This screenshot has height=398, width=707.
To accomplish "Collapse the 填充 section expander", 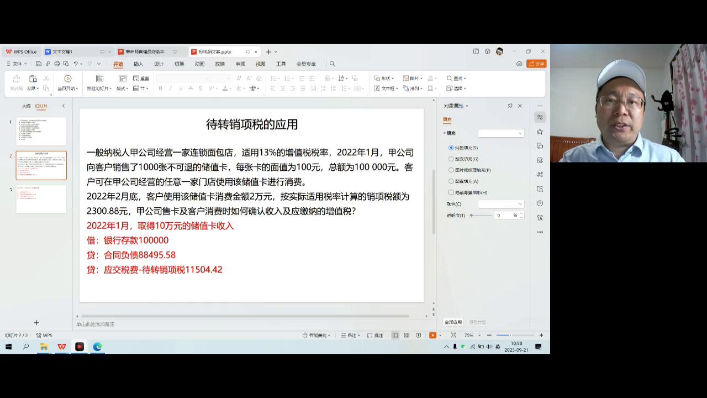I will [445, 133].
